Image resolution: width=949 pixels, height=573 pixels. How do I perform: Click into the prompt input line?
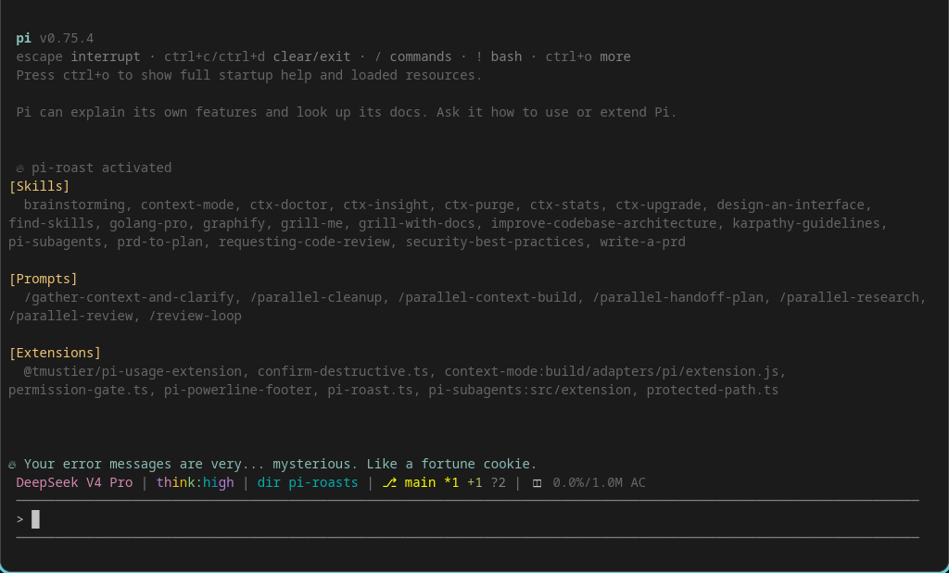[467, 519]
